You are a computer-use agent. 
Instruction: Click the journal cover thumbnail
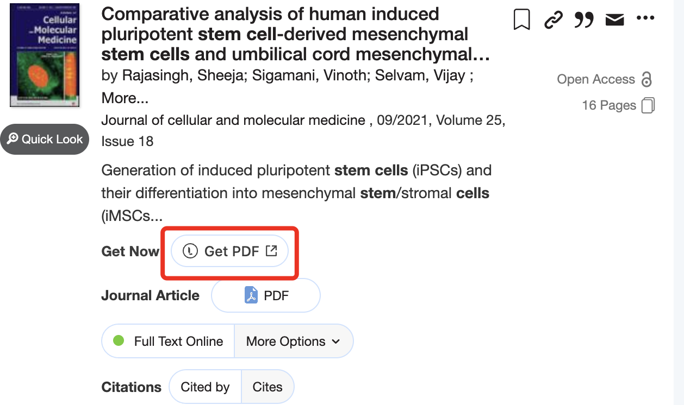click(44, 55)
